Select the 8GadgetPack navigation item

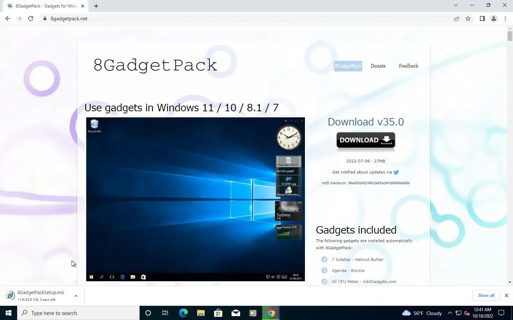pos(348,66)
